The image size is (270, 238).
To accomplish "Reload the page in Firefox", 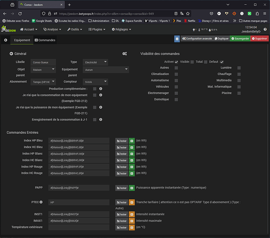I will click(x=20, y=14).
